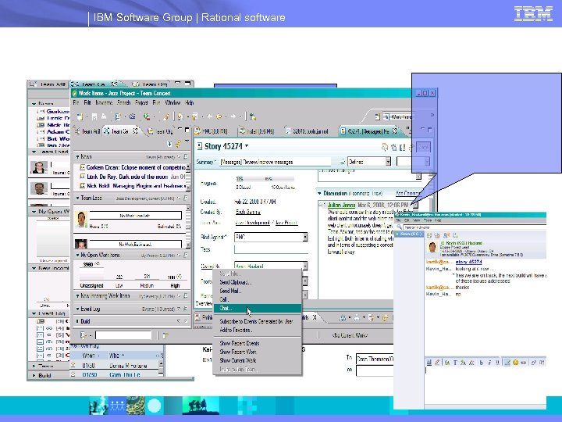The width and height of the screenshot is (562, 422).
Task: Choose Call in the context menu
Action: pos(258,299)
